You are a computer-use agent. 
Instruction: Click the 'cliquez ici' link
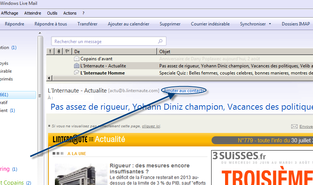(151, 126)
